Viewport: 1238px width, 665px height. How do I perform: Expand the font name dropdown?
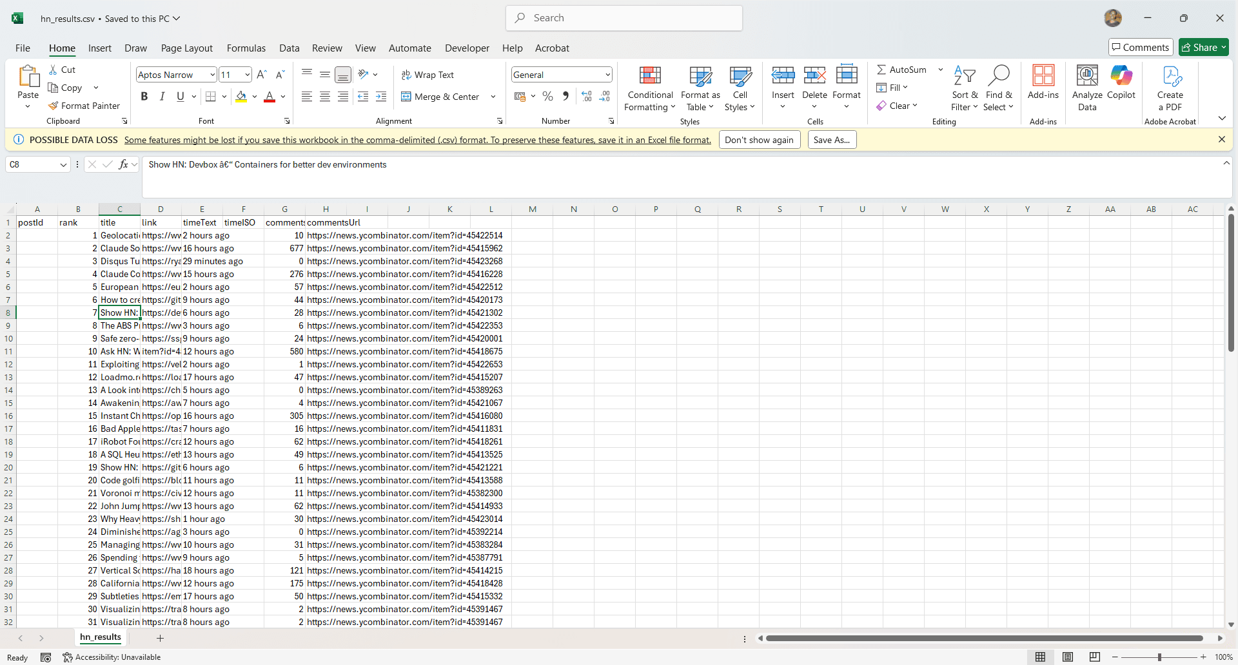coord(212,75)
